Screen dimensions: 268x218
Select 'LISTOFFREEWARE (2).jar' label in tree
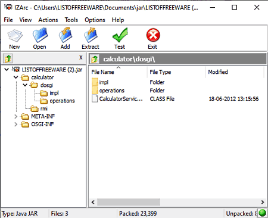(x=52, y=70)
